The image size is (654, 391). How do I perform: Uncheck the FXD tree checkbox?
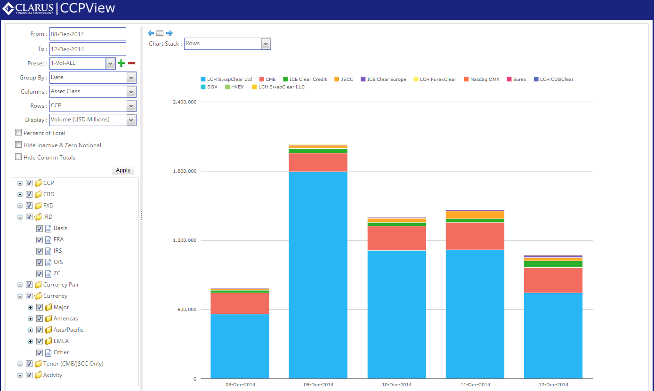tap(29, 206)
